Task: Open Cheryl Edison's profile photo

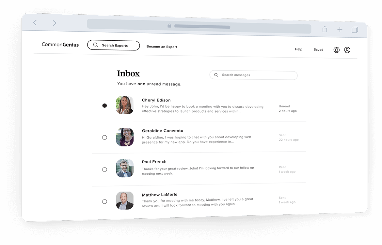Action: (125, 105)
